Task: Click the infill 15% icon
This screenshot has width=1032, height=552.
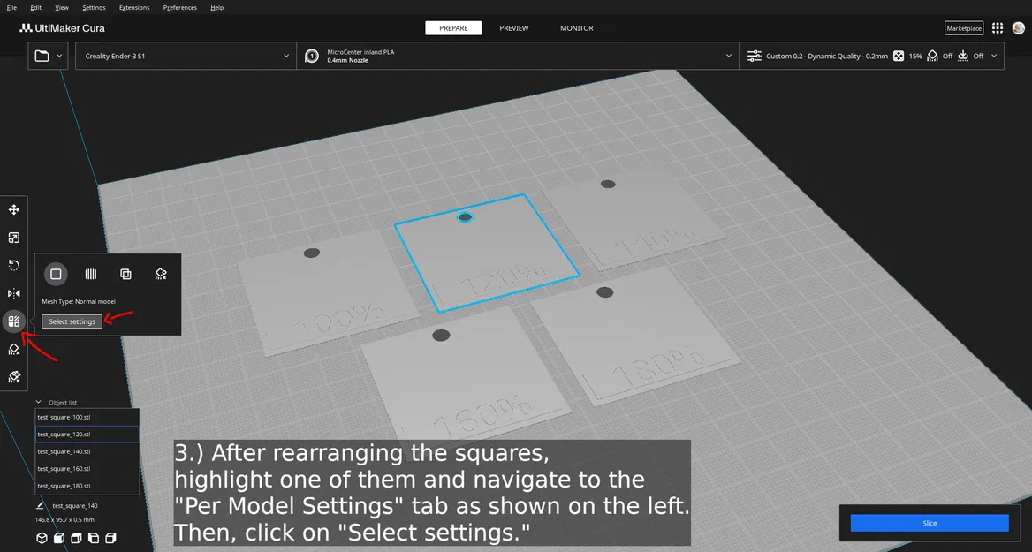Action: [899, 56]
